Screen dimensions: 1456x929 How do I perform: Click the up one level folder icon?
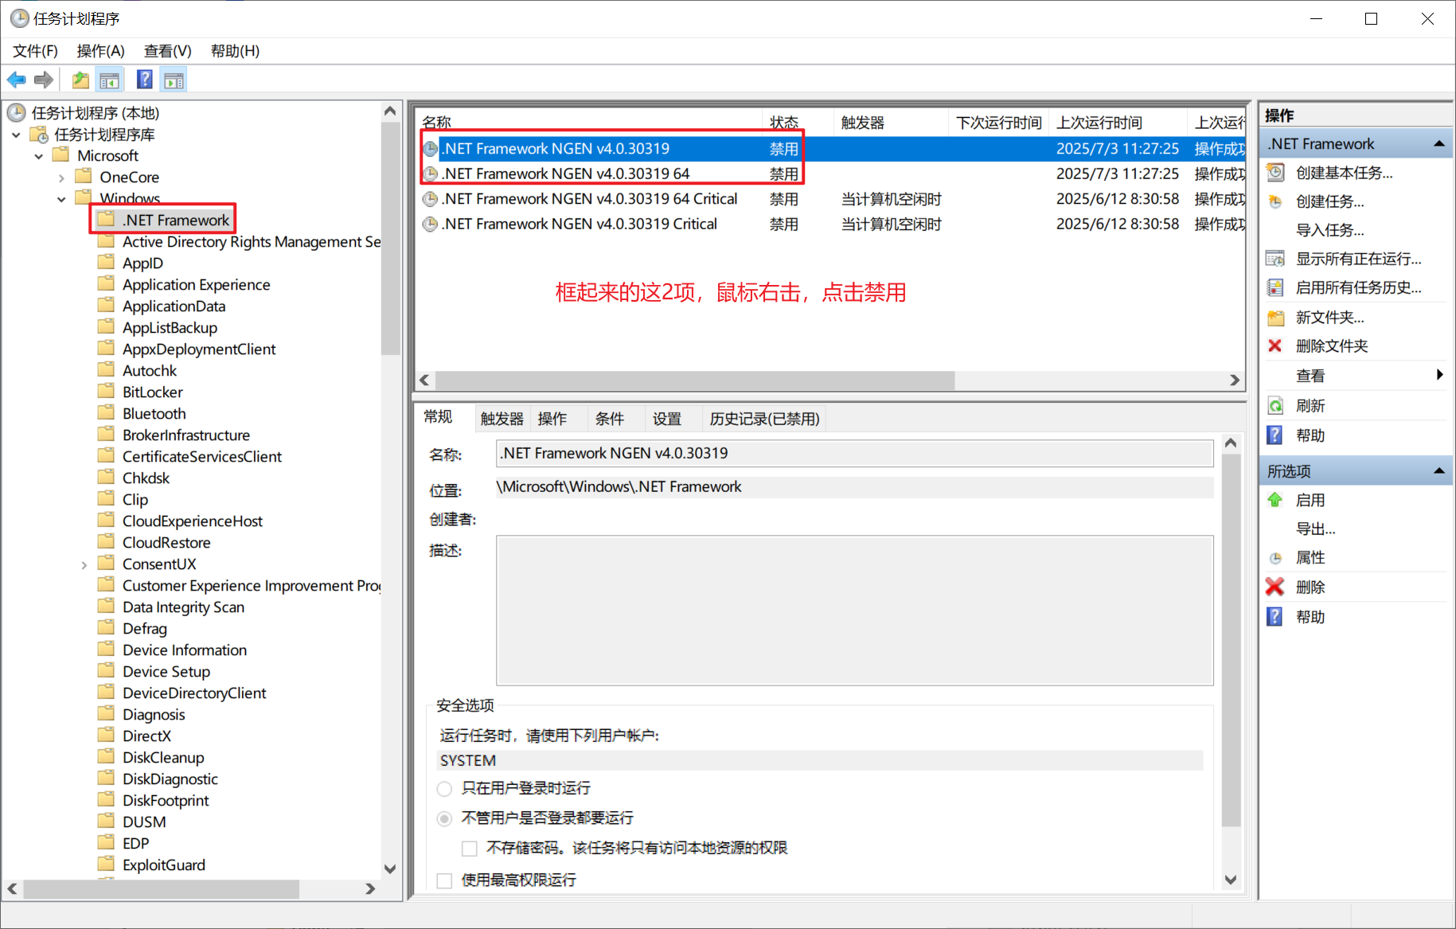click(80, 80)
